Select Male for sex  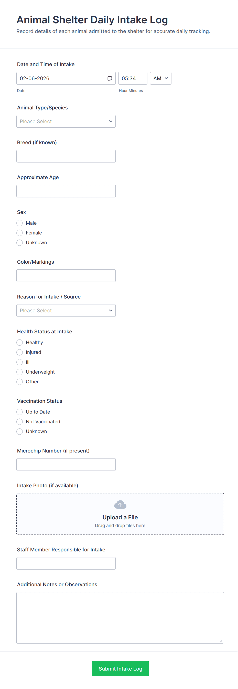click(19, 223)
